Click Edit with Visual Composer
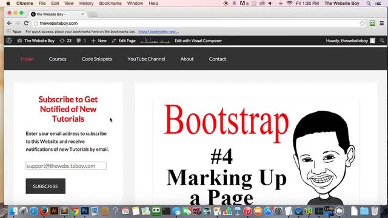Image resolution: width=388 pixels, height=218 pixels. [198, 41]
